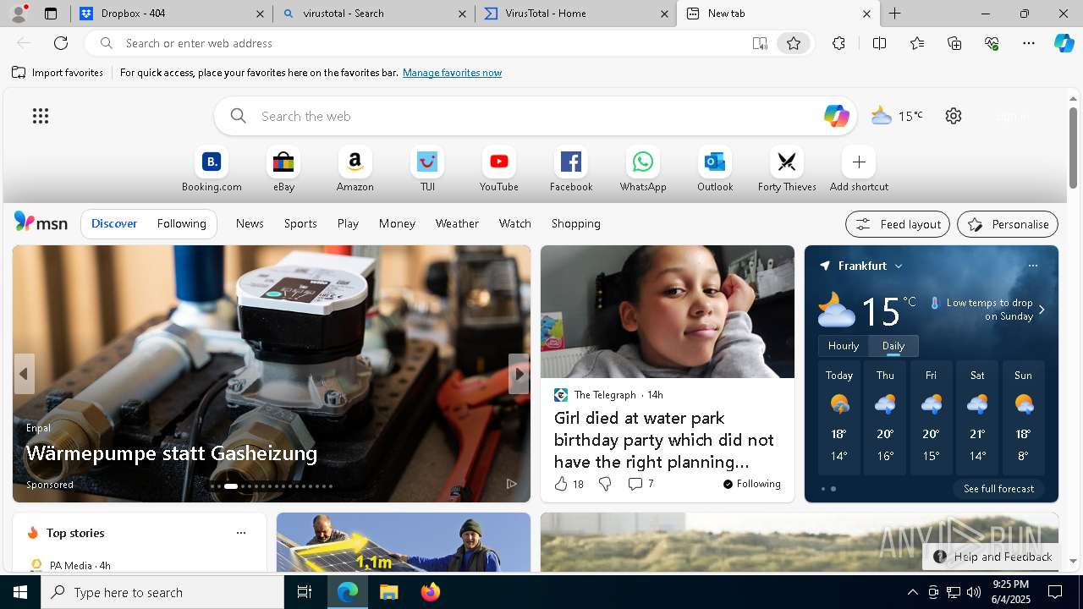Open comments on water park story
Viewport: 1083px width, 609px height.
[640, 484]
